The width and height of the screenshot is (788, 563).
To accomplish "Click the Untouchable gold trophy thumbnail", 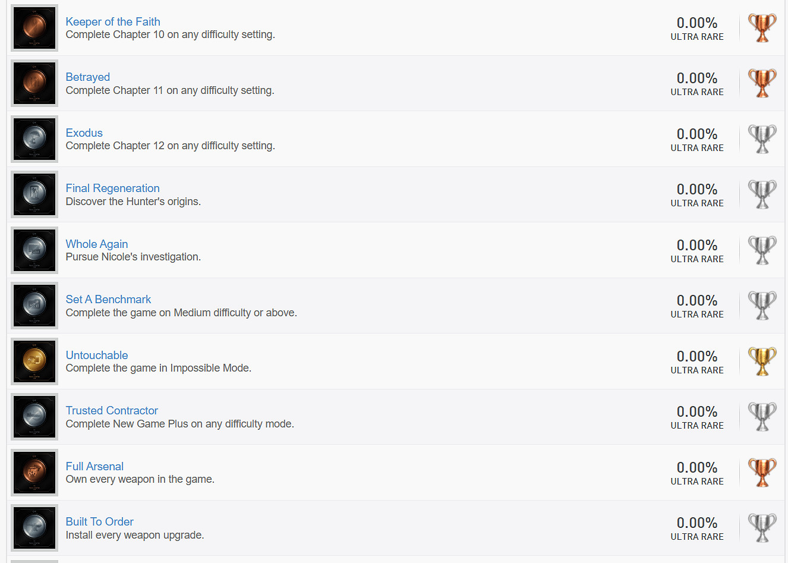I will click(x=34, y=361).
